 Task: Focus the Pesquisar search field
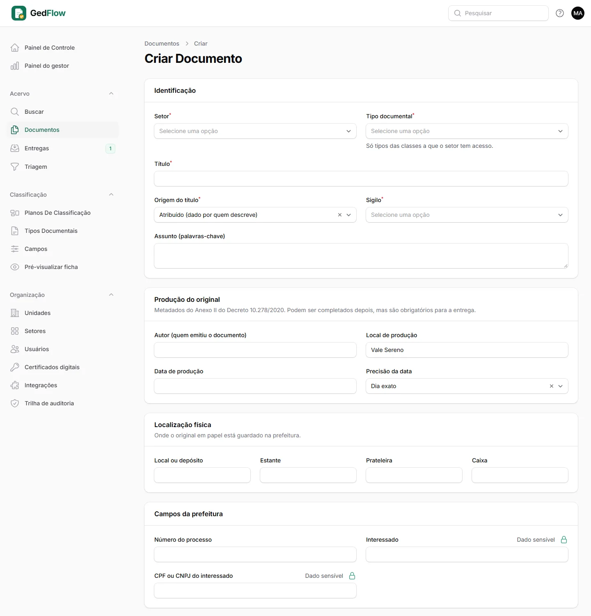pos(498,13)
